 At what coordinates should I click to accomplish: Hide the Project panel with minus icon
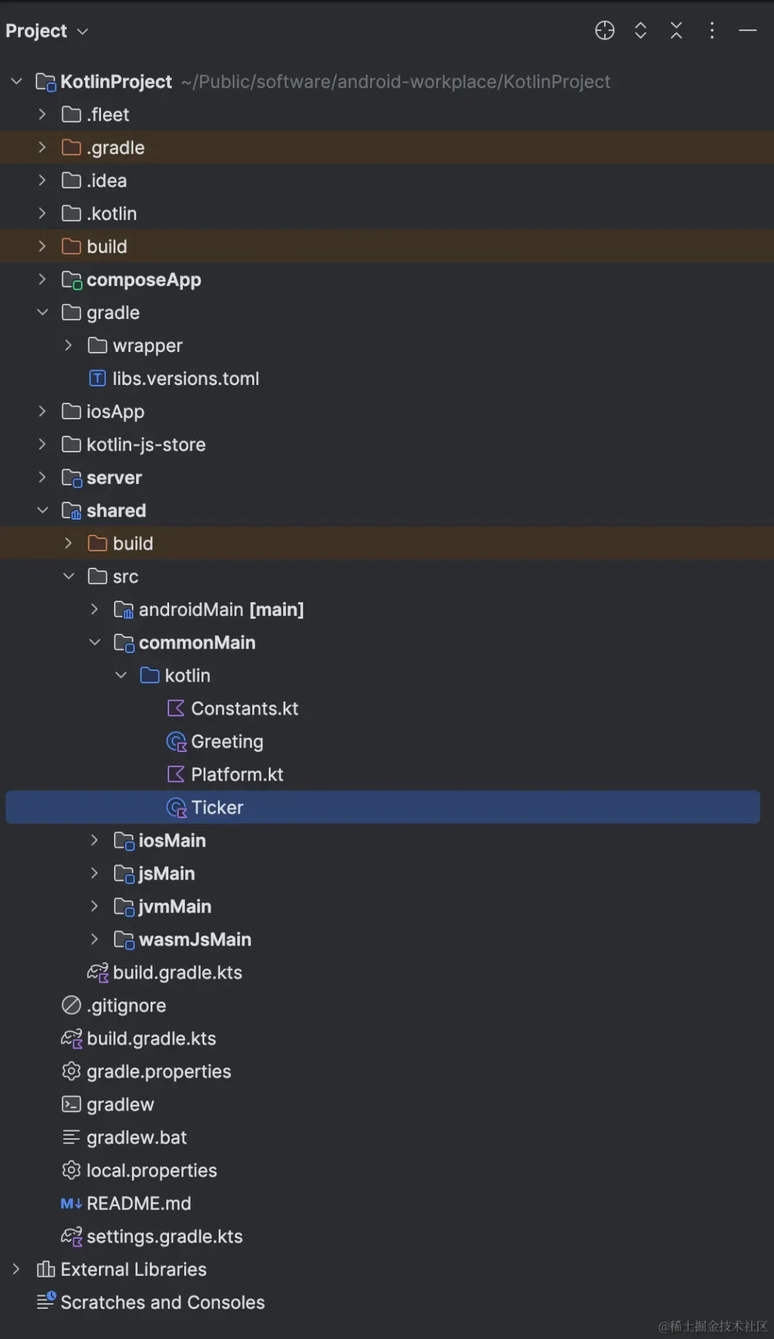coord(748,31)
